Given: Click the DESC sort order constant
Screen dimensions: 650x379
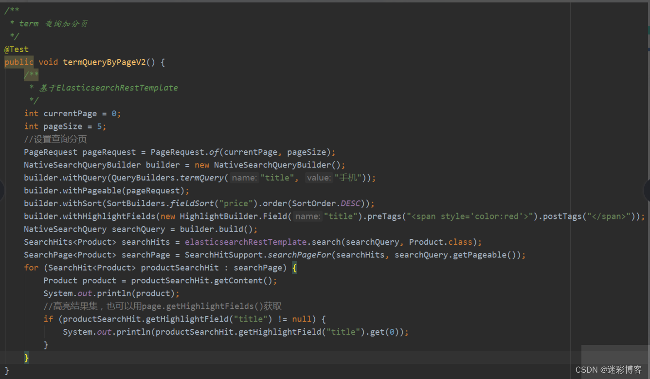Looking at the screenshot, I should click(350, 203).
